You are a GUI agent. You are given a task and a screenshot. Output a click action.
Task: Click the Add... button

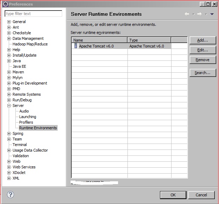click(203, 40)
